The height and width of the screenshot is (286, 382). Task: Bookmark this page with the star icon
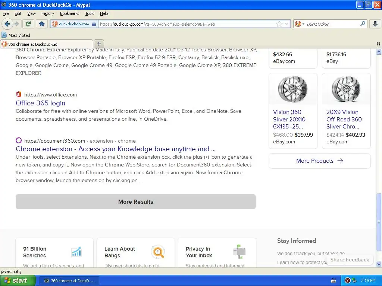279,24
